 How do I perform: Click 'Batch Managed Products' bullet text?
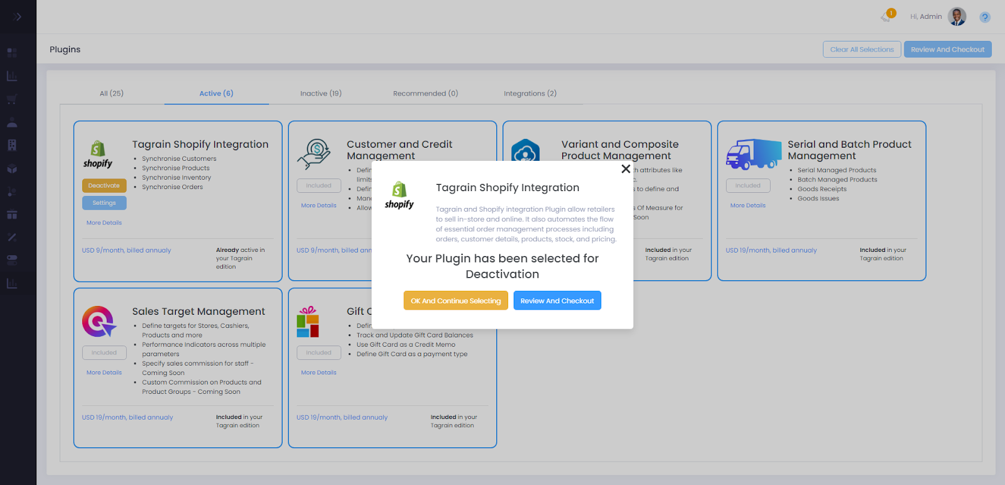[x=837, y=180]
